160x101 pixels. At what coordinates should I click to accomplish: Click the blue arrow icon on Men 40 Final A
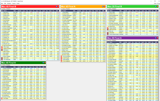point(43,63)
